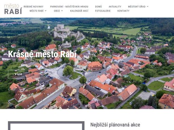Open the Kontakty page
174x130 pixels.
[x=123, y=11]
